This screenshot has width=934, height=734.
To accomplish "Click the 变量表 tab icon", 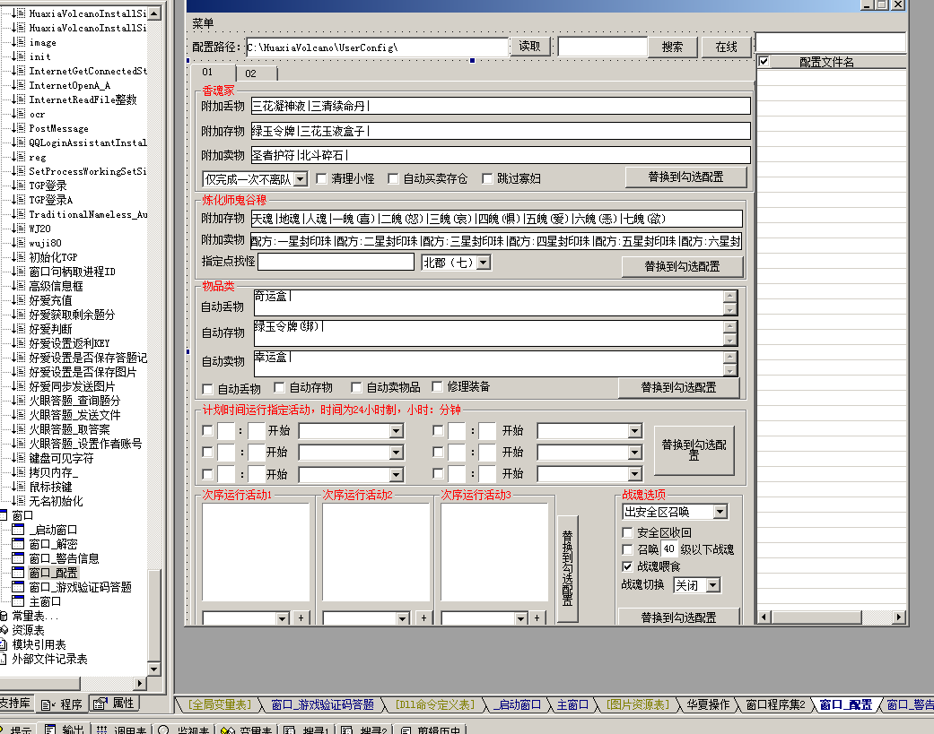I will [227, 730].
